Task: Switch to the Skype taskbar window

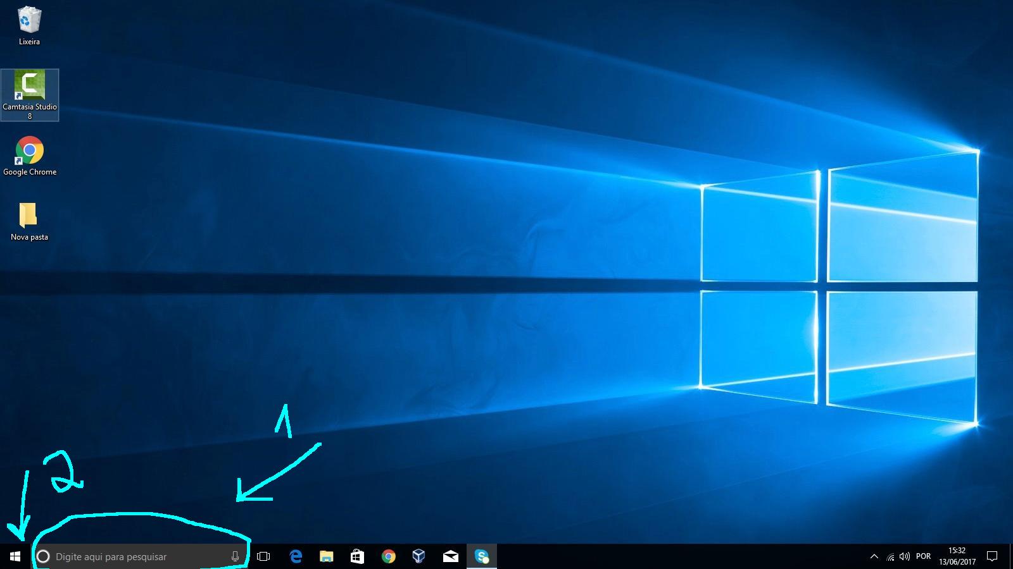Action: point(482,556)
